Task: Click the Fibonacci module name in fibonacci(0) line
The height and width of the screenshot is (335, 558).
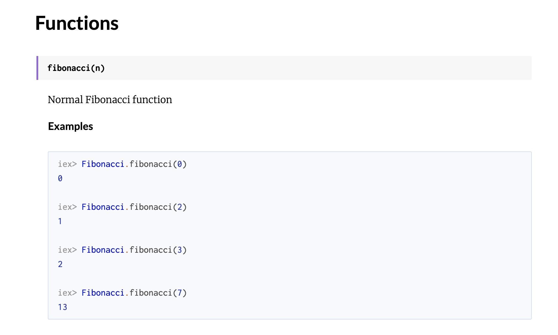Action: coord(103,164)
